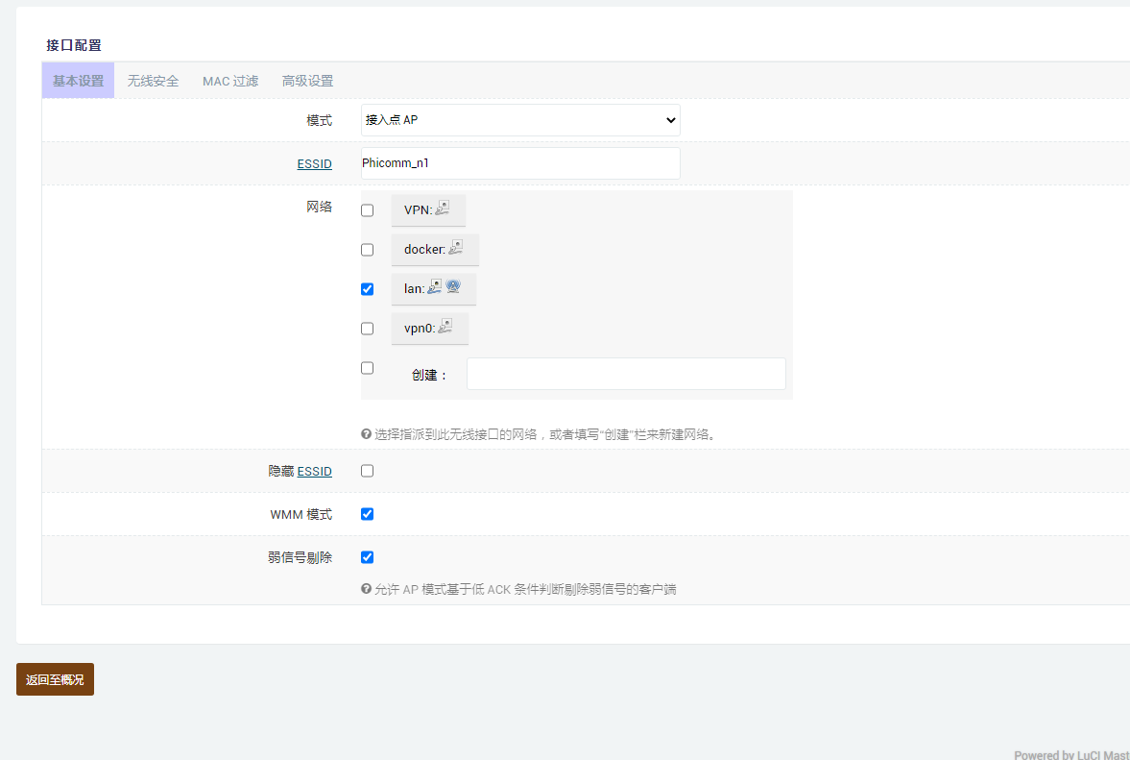Click the VPN network interface icon
The width and height of the screenshot is (1130, 760).
pos(443,208)
